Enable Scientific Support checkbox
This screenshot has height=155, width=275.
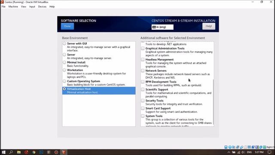pos(143,90)
